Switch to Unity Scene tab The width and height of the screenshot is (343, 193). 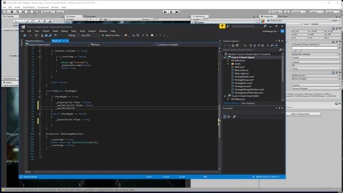[x=72, y=17]
